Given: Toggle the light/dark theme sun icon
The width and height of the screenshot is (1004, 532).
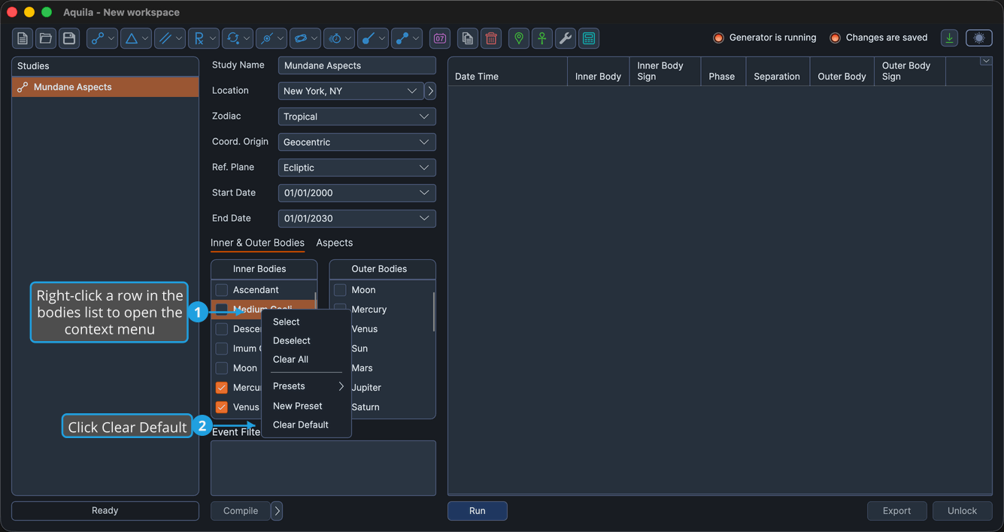Looking at the screenshot, I should click(979, 38).
